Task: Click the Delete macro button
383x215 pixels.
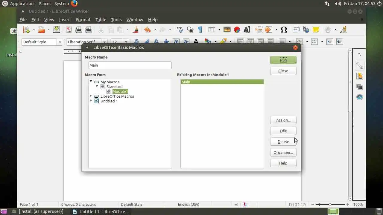Action: click(x=283, y=142)
